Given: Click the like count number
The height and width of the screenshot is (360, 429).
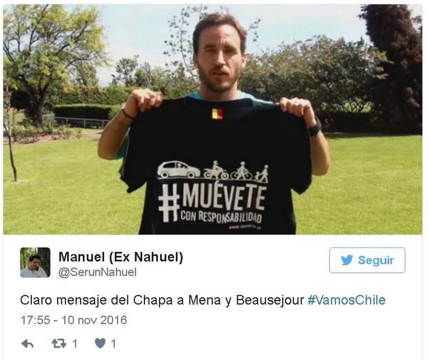Looking at the screenshot, I should tap(113, 344).
